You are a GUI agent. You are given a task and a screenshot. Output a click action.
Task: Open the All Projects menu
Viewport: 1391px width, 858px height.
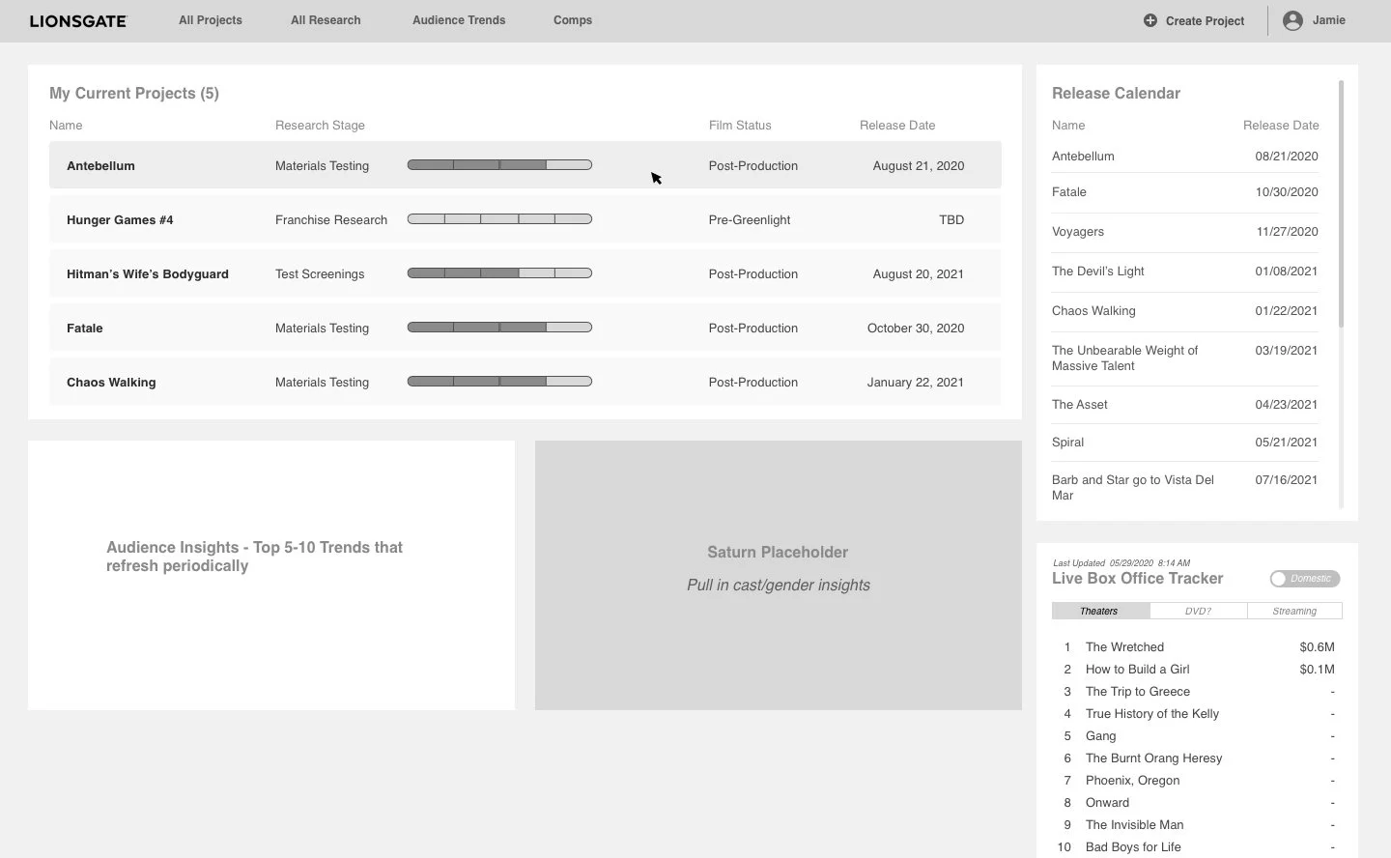pyautogui.click(x=211, y=20)
